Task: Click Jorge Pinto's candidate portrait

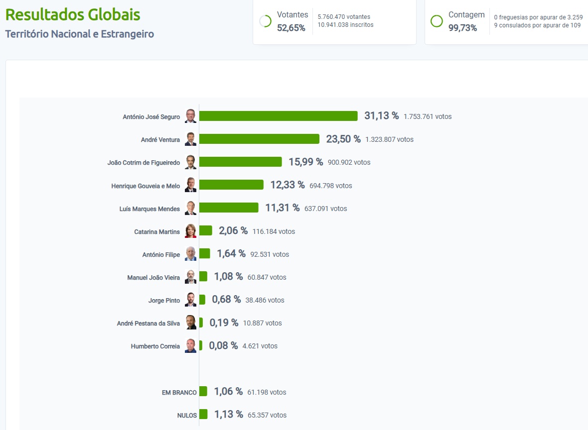Action: point(190,300)
